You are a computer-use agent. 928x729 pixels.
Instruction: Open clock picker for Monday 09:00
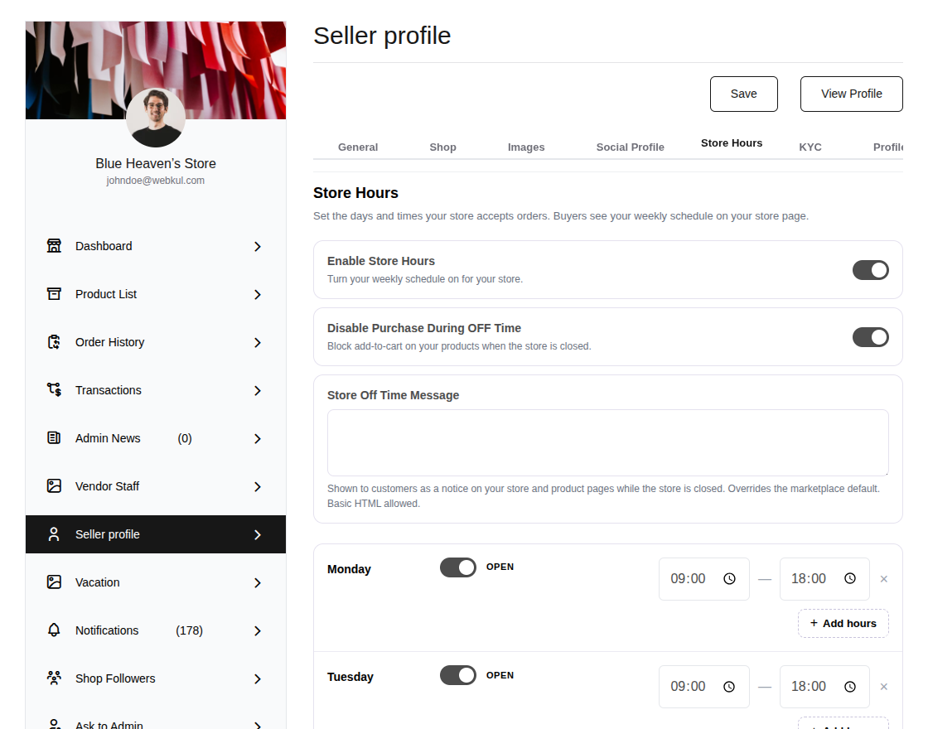click(x=730, y=579)
